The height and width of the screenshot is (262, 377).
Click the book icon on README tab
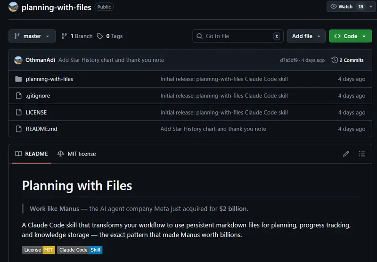point(18,154)
